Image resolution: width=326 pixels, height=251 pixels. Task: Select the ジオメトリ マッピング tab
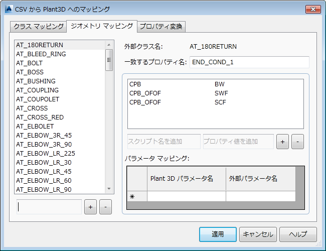click(102, 26)
